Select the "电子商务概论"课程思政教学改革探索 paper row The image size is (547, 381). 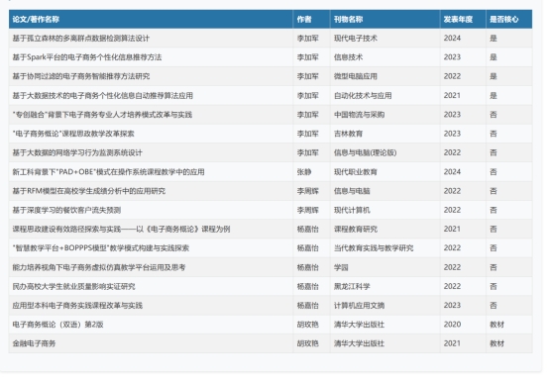[x=271, y=134]
